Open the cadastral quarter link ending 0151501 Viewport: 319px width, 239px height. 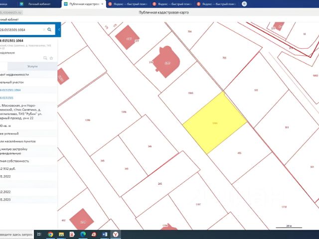tap(6, 98)
